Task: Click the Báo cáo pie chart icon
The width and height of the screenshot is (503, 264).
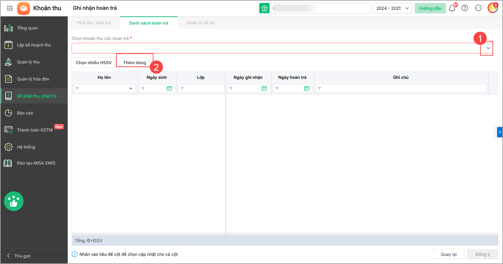Action: click(x=9, y=113)
